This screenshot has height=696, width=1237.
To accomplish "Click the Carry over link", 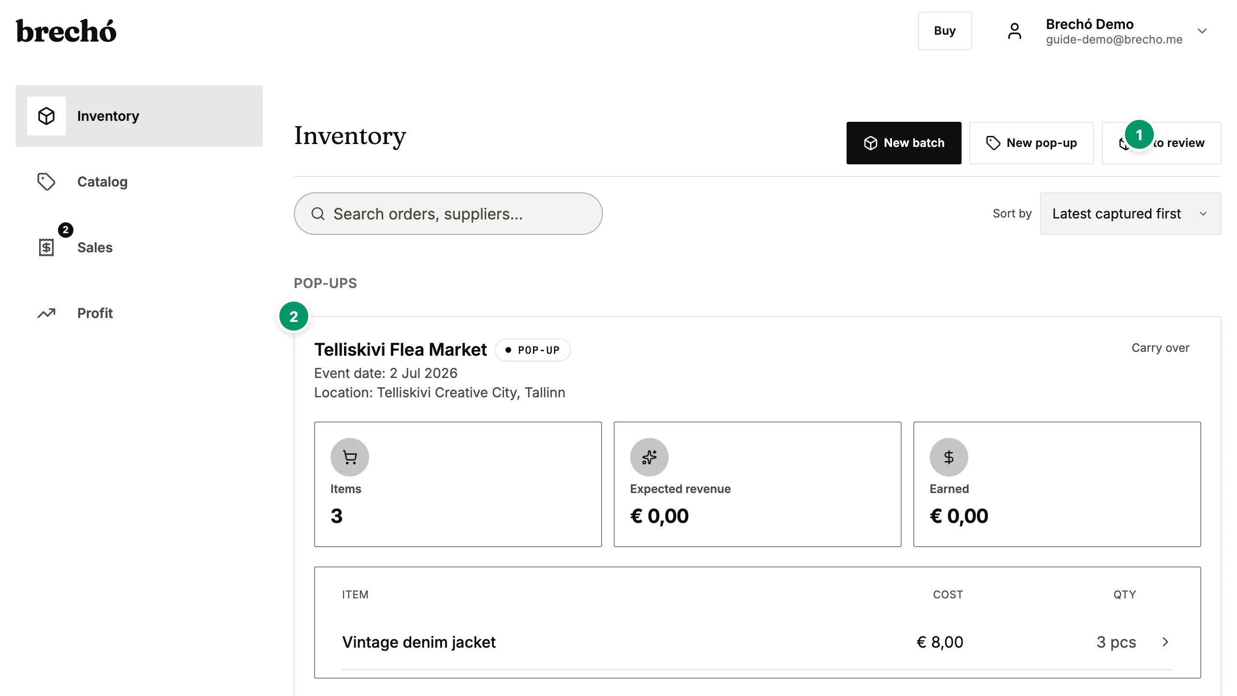I will coord(1161,348).
